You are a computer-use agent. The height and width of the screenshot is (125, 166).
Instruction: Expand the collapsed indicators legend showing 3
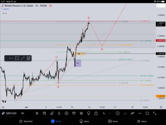(x=4, y=13)
